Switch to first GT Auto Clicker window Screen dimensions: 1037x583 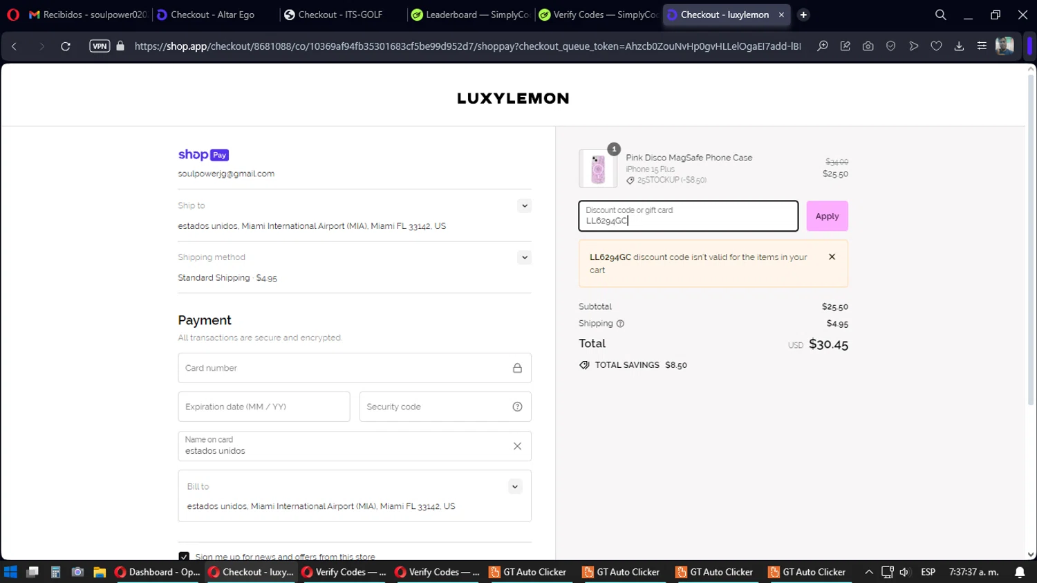(527, 572)
